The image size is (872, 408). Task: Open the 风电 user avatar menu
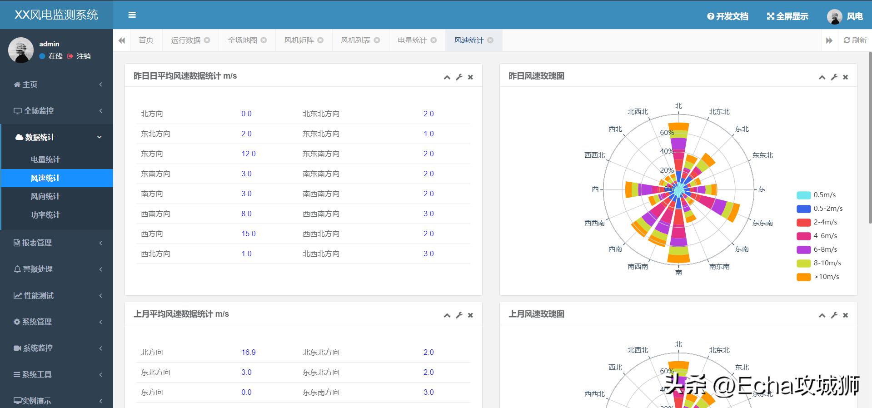pyautogui.click(x=845, y=16)
